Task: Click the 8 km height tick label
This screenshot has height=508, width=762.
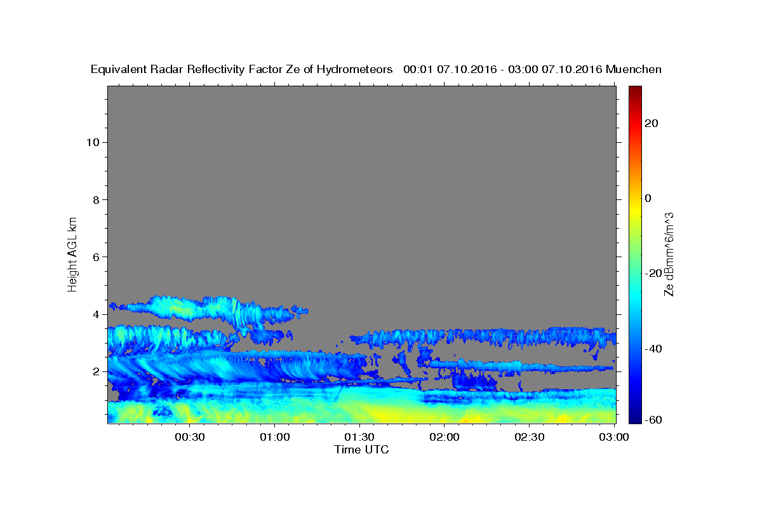Action: point(95,199)
